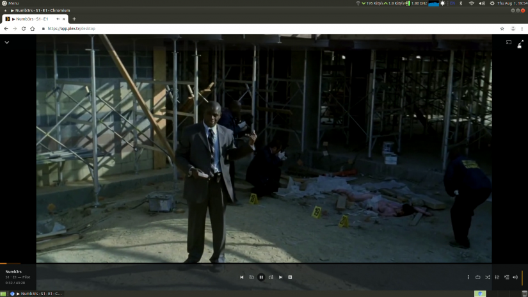
Task: Open the Chromium profile avatar
Action: point(513,29)
